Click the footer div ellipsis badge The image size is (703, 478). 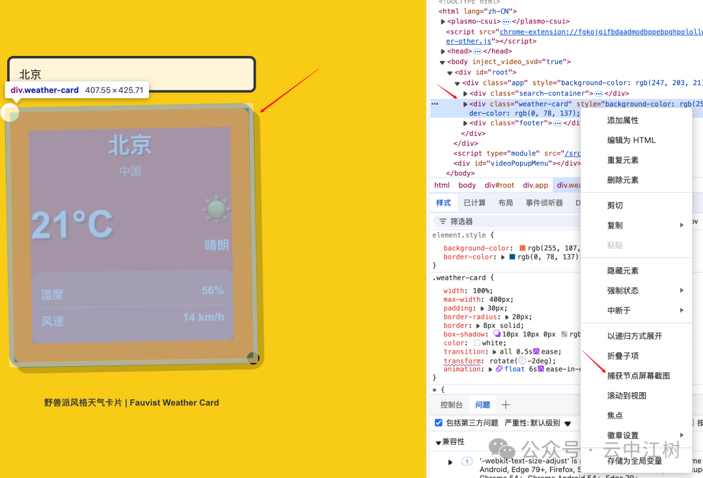click(557, 123)
